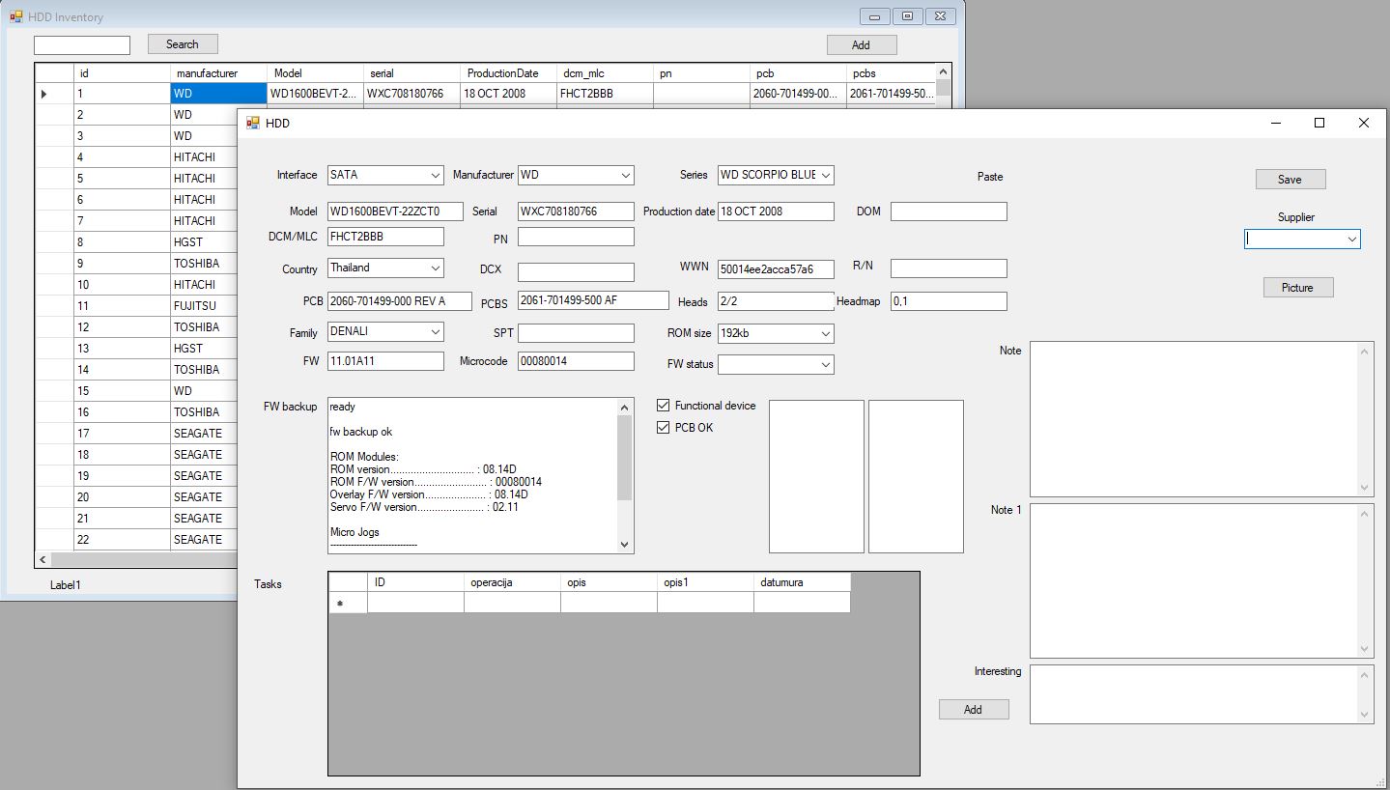
Task: Click inside the FW backup text area
Action: [x=472, y=475]
